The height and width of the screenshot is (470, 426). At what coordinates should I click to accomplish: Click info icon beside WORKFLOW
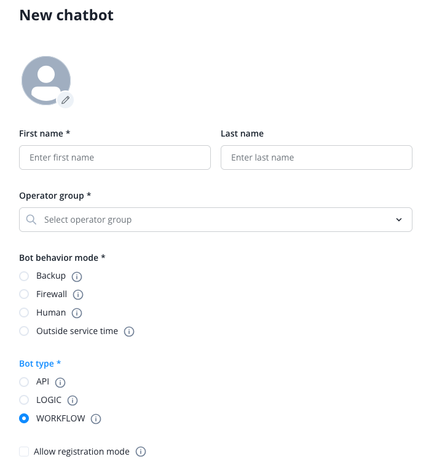click(96, 419)
